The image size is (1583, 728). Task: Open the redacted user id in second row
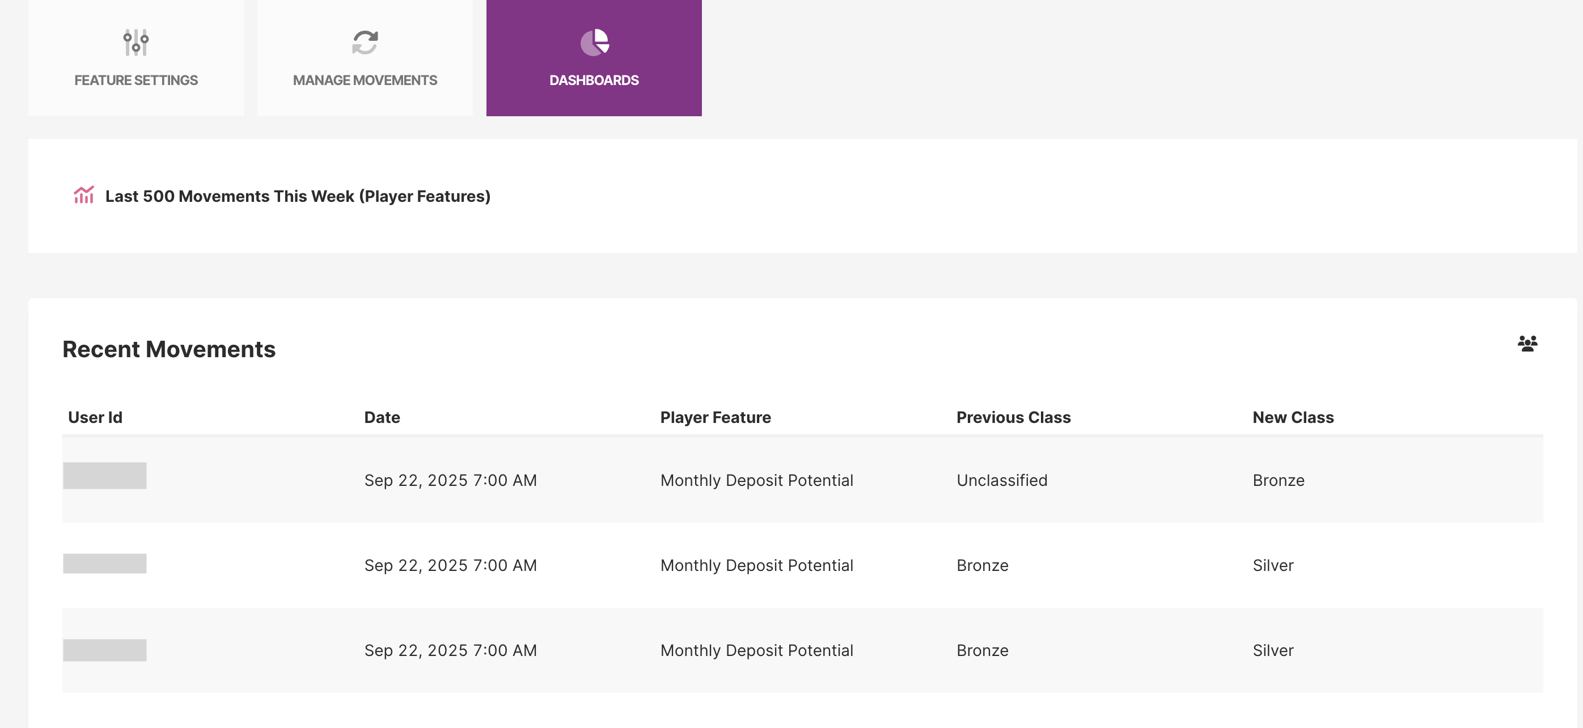pos(105,564)
